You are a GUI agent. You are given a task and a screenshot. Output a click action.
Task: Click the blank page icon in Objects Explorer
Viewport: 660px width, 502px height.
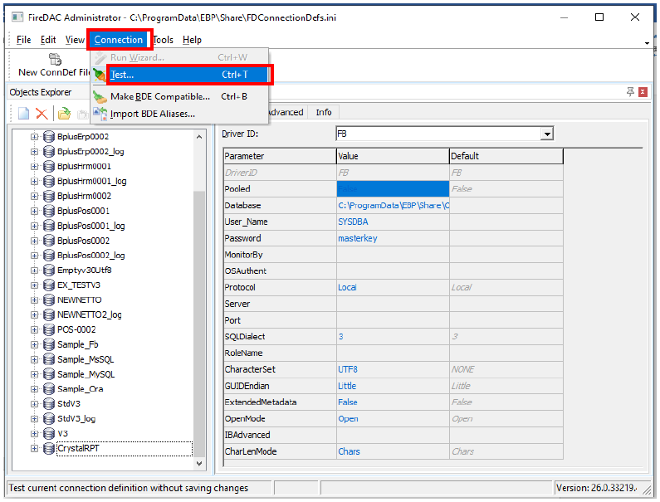tap(23, 114)
